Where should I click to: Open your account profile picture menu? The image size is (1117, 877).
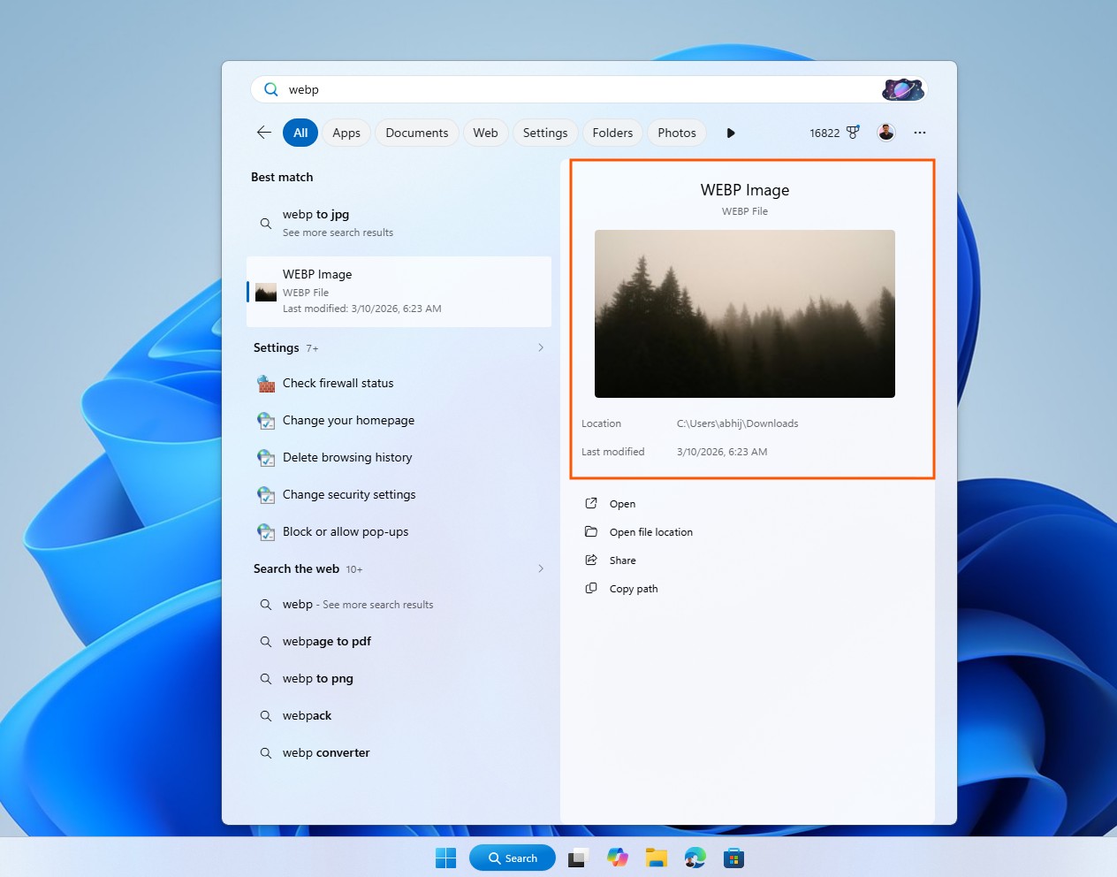885,133
